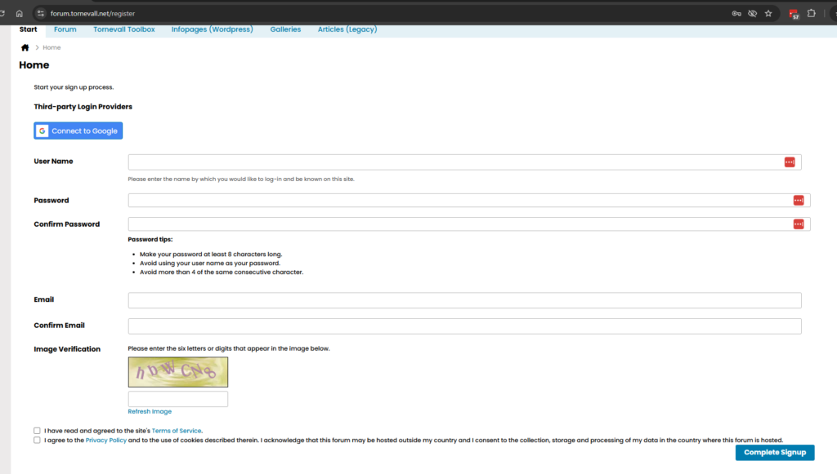Screen dimensions: 837x474
Task: Switch to Tornevall Toolbox tab
Action: [124, 29]
